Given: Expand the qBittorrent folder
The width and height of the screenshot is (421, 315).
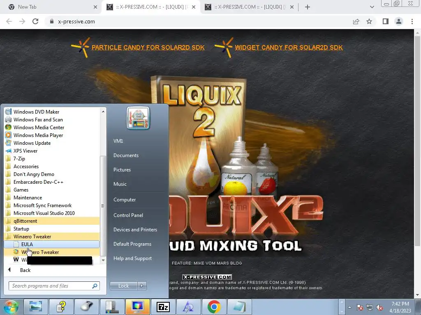Looking at the screenshot, I should (x=52, y=221).
